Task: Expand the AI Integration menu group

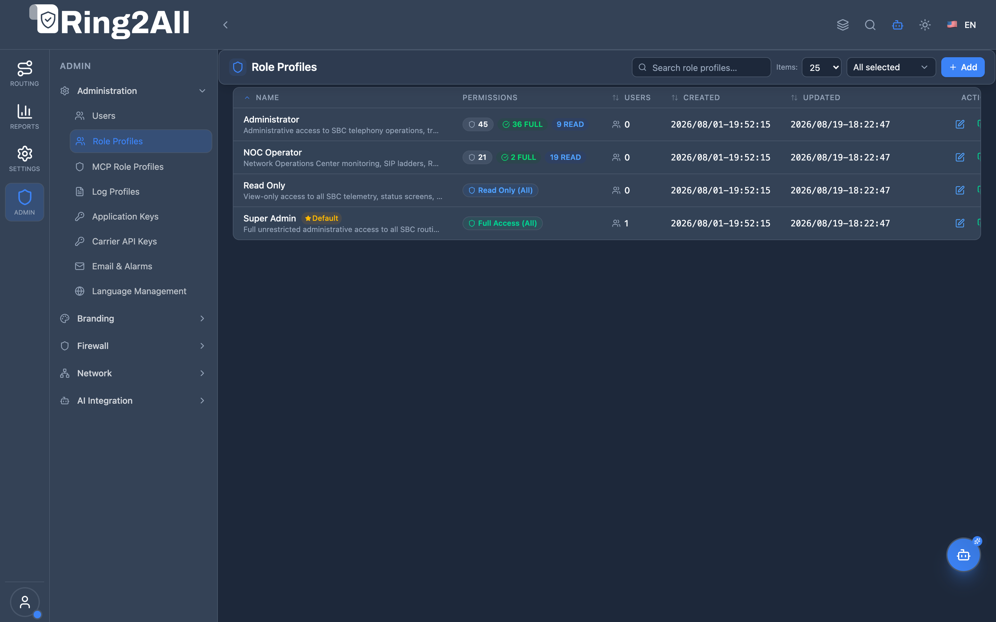Action: (x=133, y=401)
